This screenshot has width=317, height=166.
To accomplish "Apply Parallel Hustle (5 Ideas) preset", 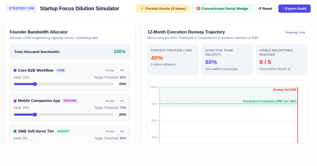I will (x=163, y=8).
